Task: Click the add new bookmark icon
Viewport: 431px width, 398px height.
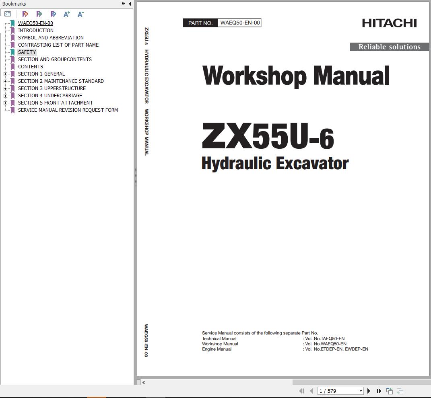Action: 39,14
